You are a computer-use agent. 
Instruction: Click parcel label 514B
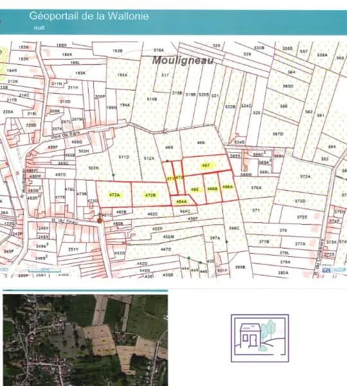tap(152, 99)
